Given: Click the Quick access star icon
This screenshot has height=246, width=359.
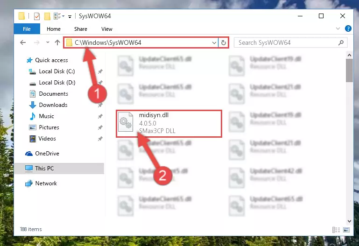Looking at the screenshot, I should pyautogui.click(x=29, y=60).
